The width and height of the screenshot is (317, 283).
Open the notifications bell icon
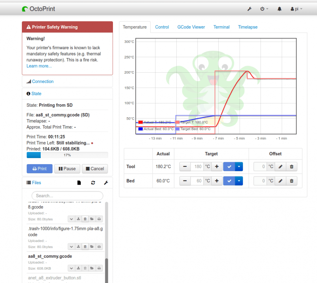pos(279,8)
